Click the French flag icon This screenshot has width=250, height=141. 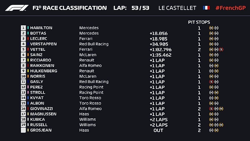pos(207,8)
